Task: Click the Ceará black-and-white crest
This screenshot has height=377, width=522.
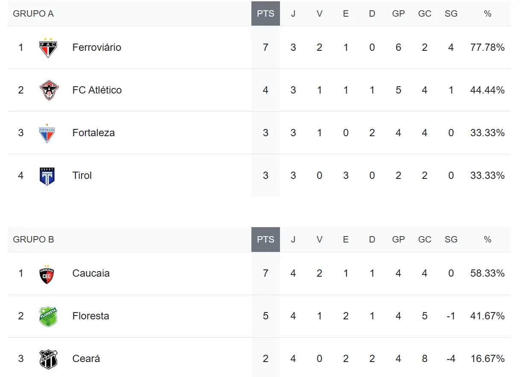Action: click(48, 359)
